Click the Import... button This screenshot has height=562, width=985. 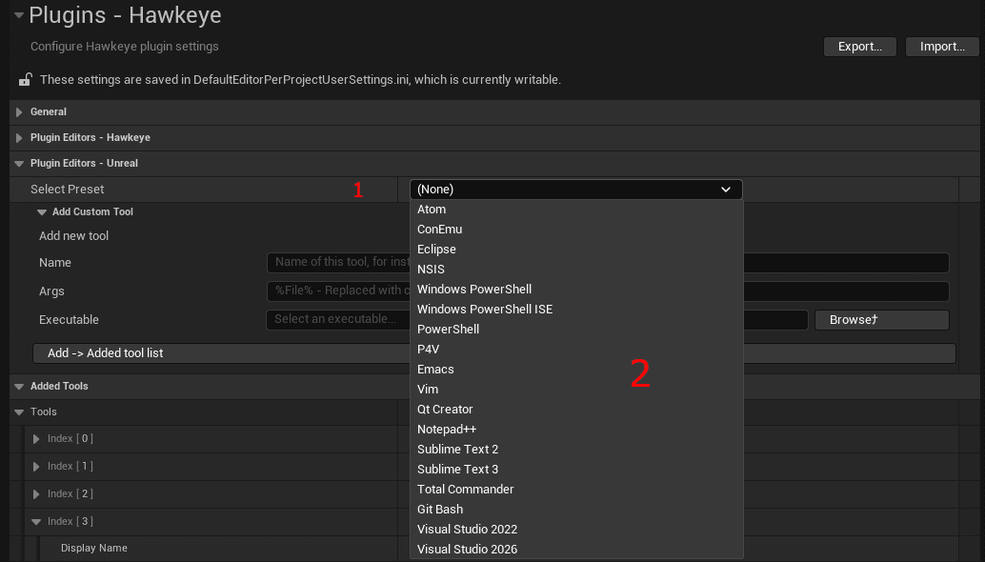click(x=941, y=46)
